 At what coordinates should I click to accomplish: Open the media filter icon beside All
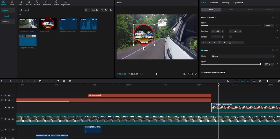pos(106,10)
